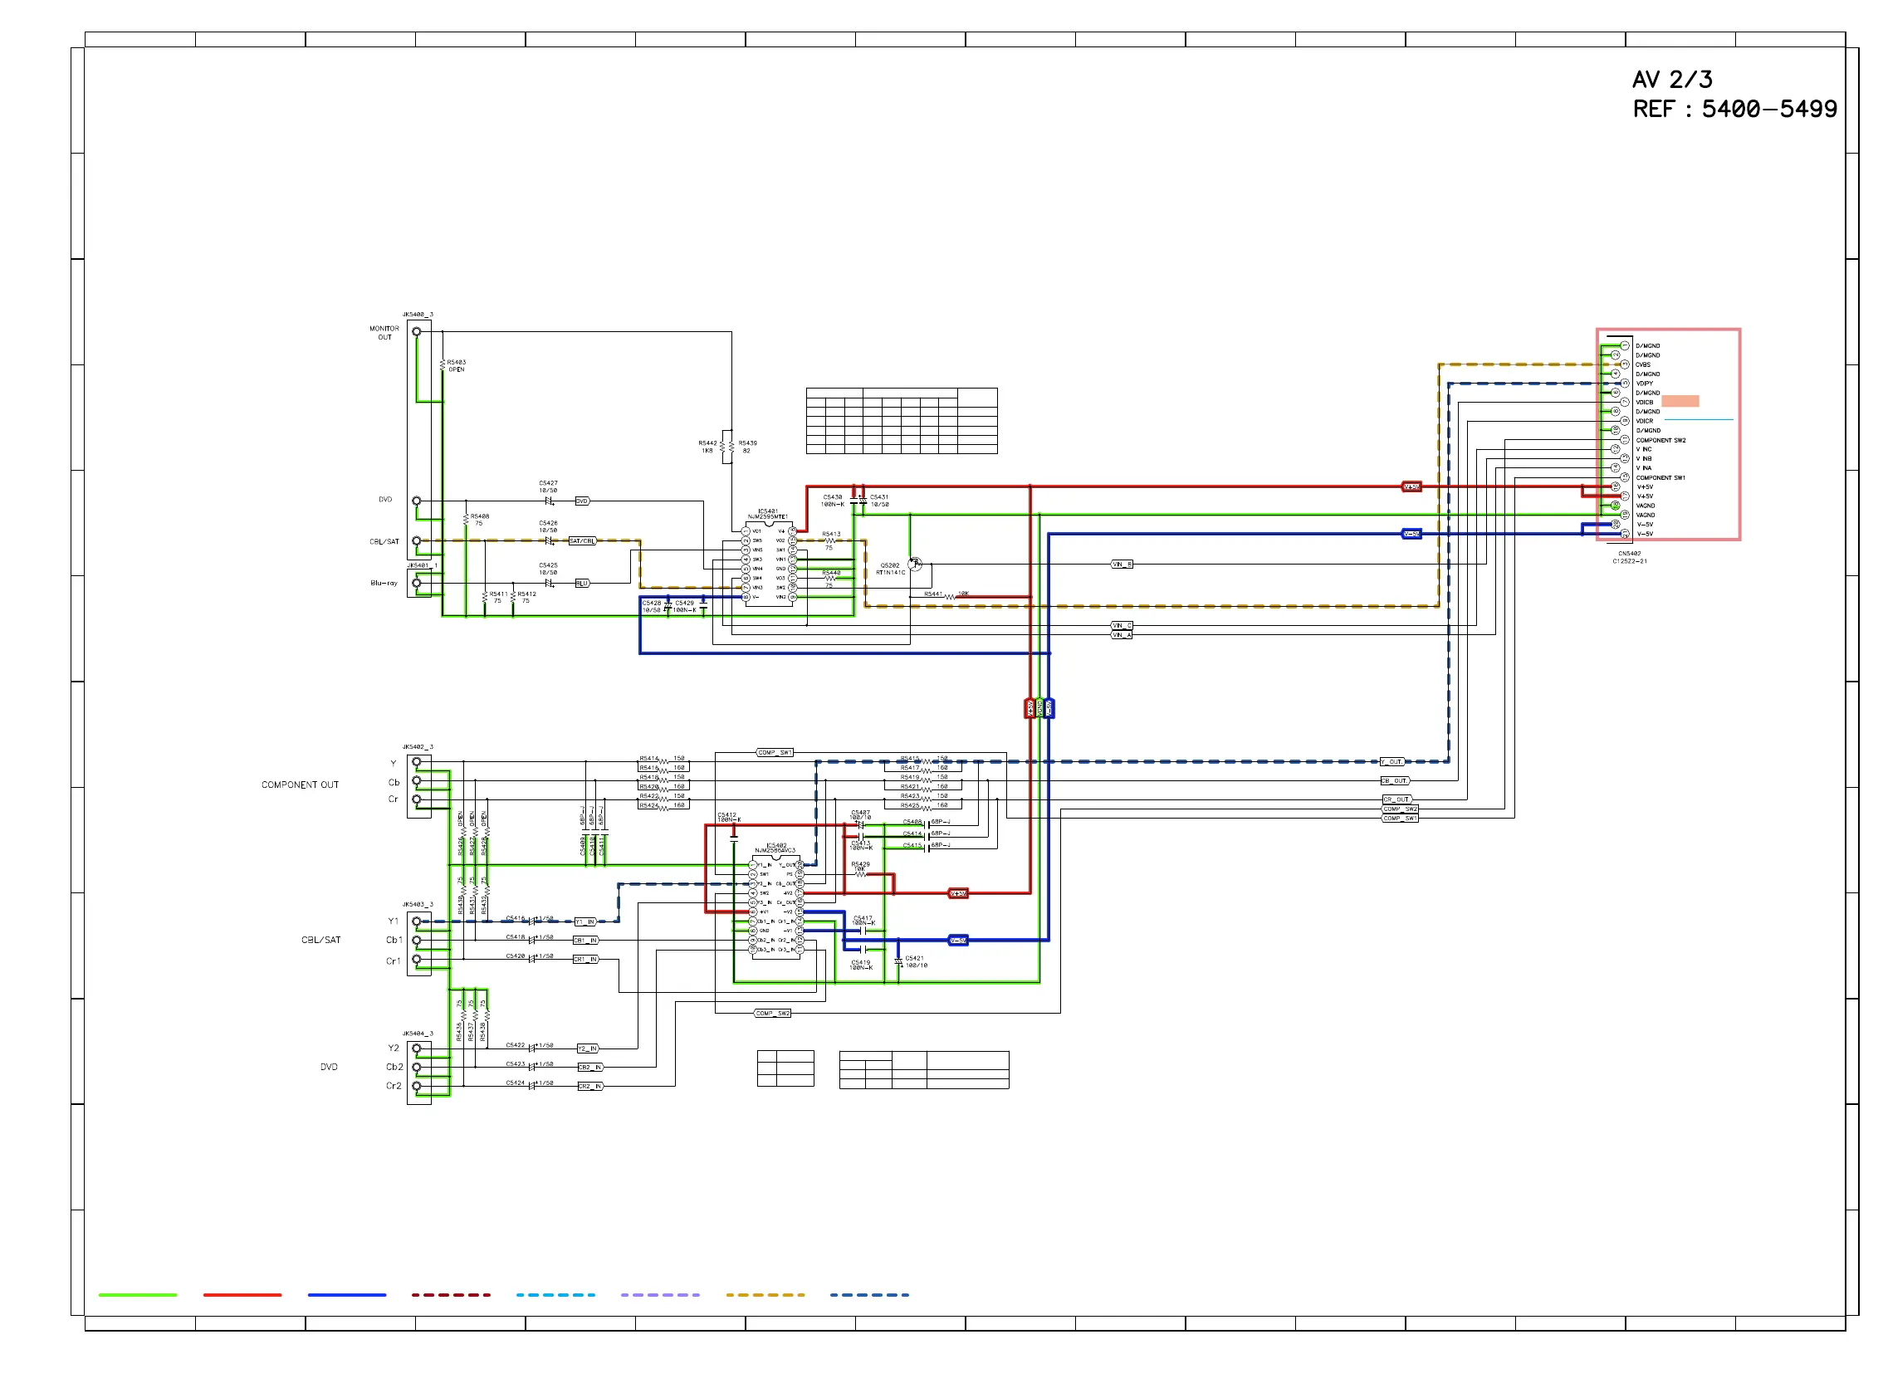Select the COMP_SW1 net label above IC5402
The width and height of the screenshot is (1883, 1398).
click(x=775, y=753)
